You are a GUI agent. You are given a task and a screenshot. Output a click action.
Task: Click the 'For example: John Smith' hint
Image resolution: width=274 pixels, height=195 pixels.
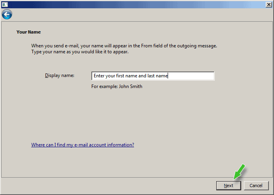[117, 86]
